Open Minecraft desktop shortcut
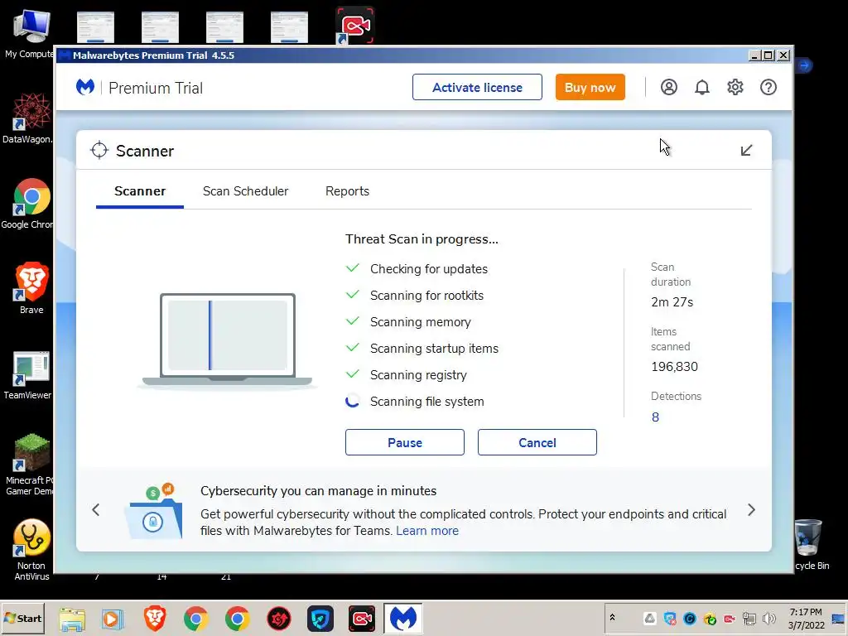This screenshot has height=636, width=848. click(29, 464)
